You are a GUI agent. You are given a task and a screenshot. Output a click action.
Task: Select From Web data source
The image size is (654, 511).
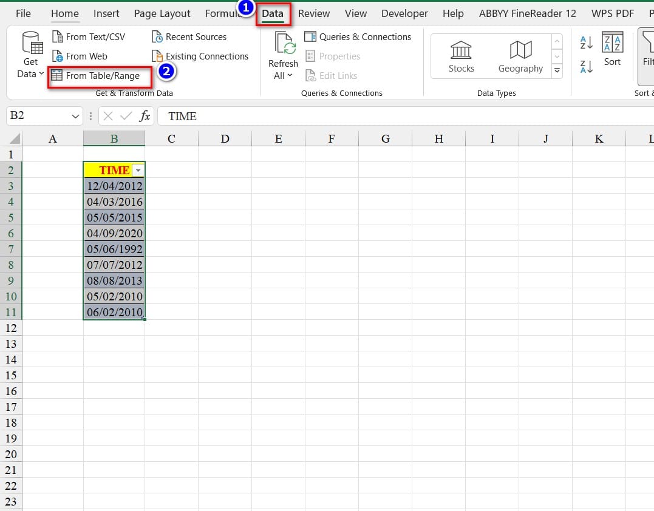click(80, 56)
